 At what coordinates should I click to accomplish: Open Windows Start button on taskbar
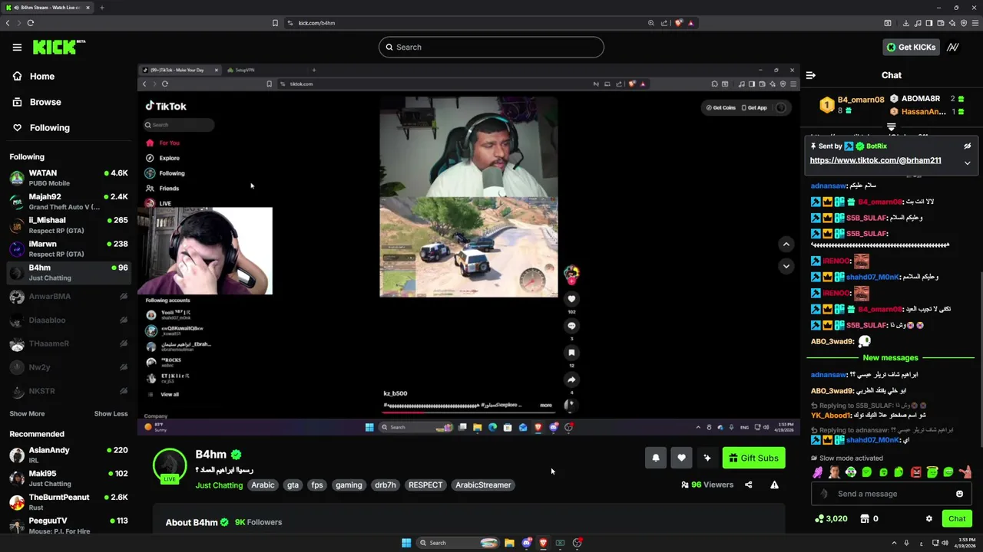tap(406, 543)
